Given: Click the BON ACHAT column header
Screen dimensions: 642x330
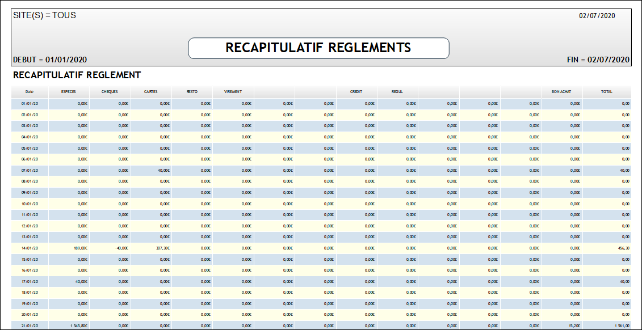Looking at the screenshot, I should 561,91.
